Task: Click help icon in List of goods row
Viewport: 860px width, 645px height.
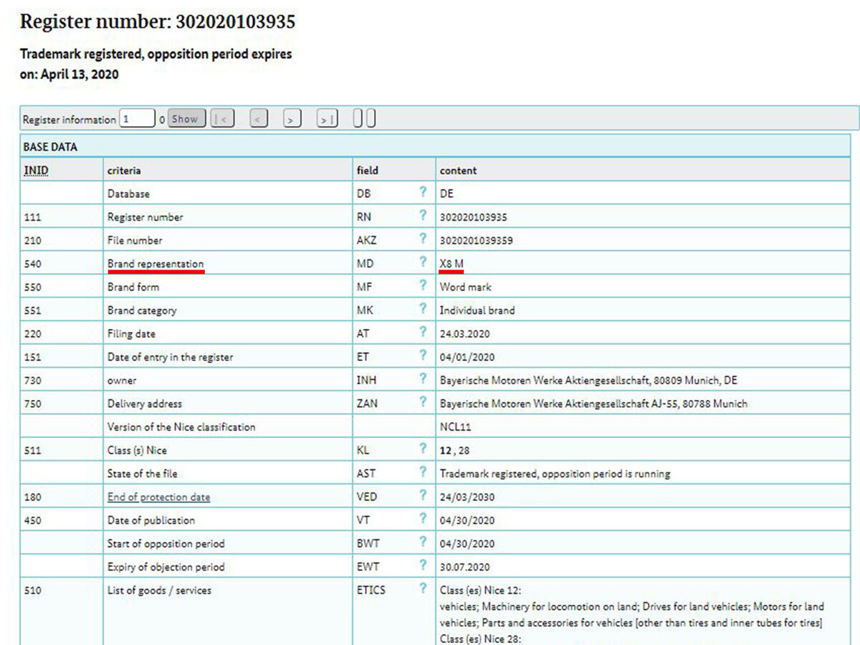Action: pyautogui.click(x=423, y=589)
